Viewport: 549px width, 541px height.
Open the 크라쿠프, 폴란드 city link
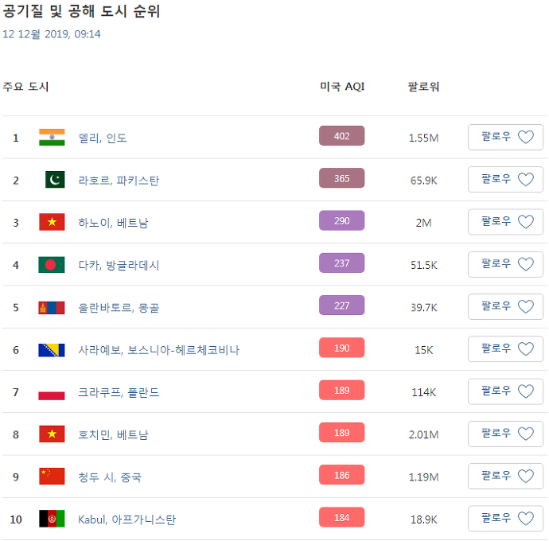tap(119, 392)
